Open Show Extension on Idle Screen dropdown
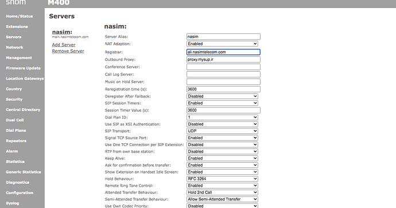The width and height of the screenshot is (396, 208). [x=222, y=172]
